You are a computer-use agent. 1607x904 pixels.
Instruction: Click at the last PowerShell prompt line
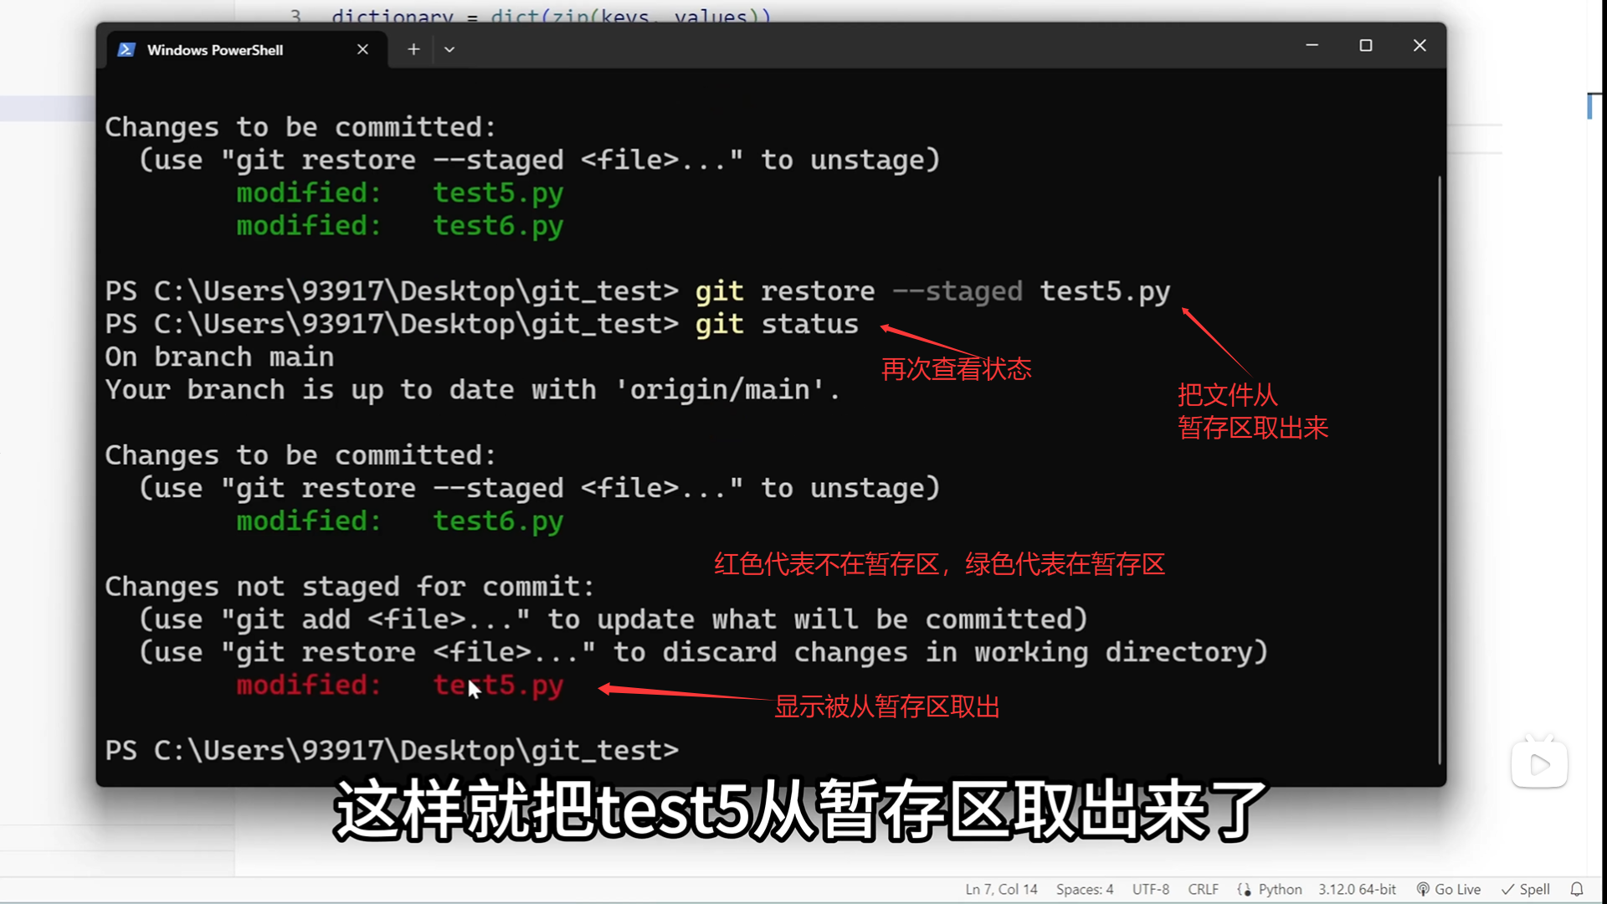click(x=392, y=750)
